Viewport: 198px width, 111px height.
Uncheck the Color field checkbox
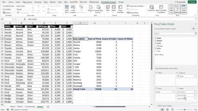pyautogui.click(x=156, y=43)
